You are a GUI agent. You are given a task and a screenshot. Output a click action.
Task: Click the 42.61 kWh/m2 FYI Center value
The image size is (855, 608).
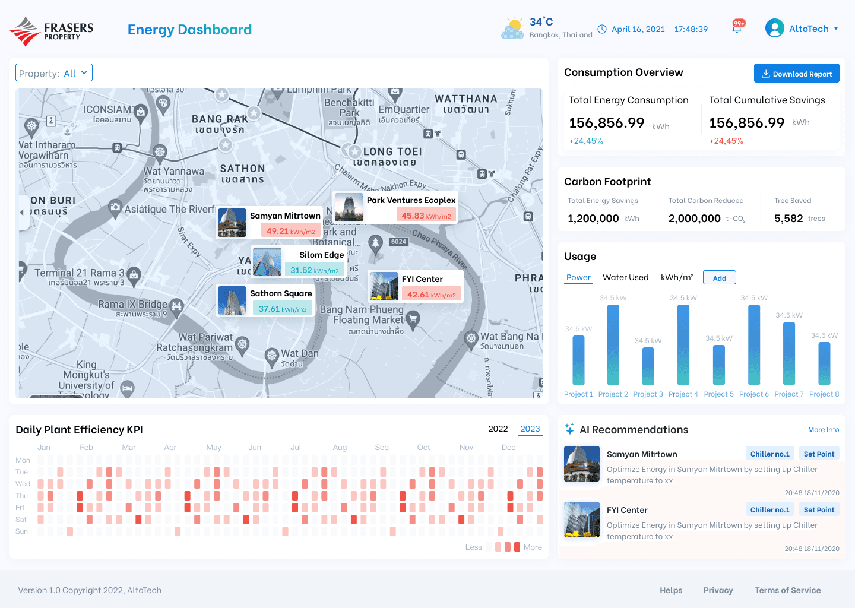click(432, 294)
